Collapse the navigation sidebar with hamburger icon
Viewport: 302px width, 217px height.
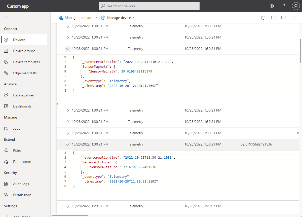coord(6,18)
